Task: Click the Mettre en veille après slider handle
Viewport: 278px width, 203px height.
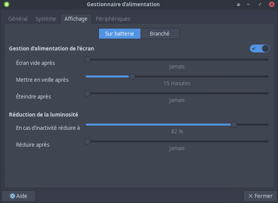Action: pyautogui.click(x=132, y=76)
